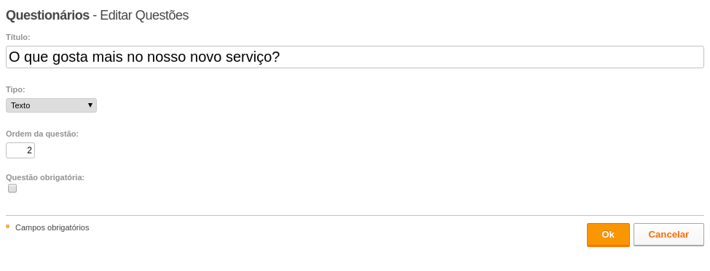
Task: Click the Título label above the input
Action: (x=18, y=37)
